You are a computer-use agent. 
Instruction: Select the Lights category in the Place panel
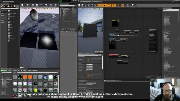2,14
